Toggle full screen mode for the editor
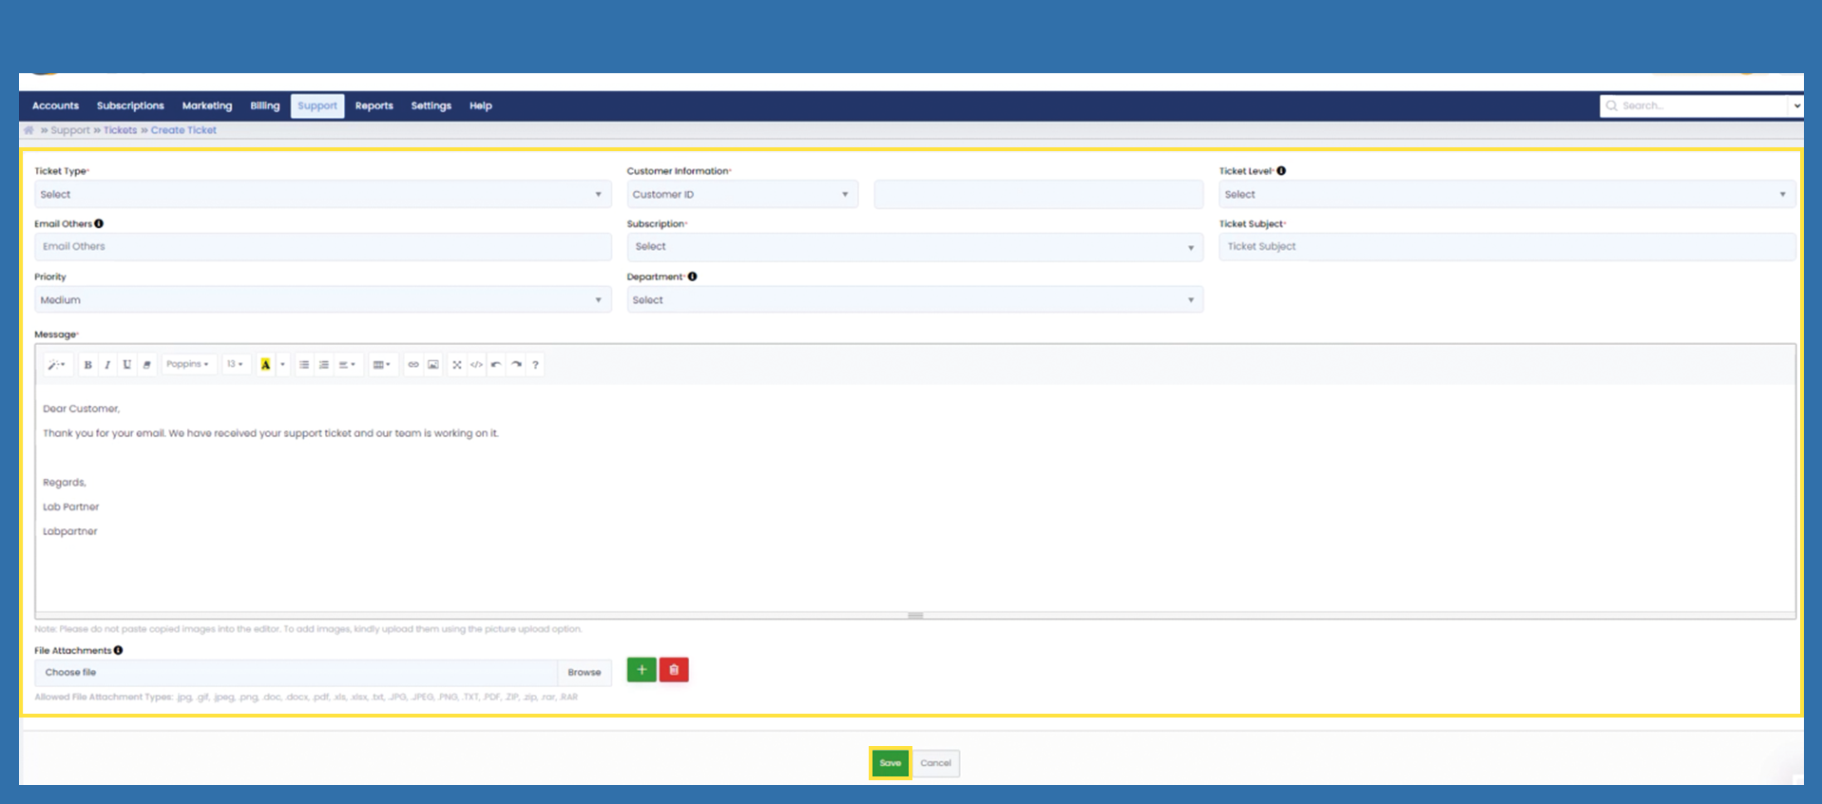This screenshot has width=1822, height=804. (x=457, y=365)
